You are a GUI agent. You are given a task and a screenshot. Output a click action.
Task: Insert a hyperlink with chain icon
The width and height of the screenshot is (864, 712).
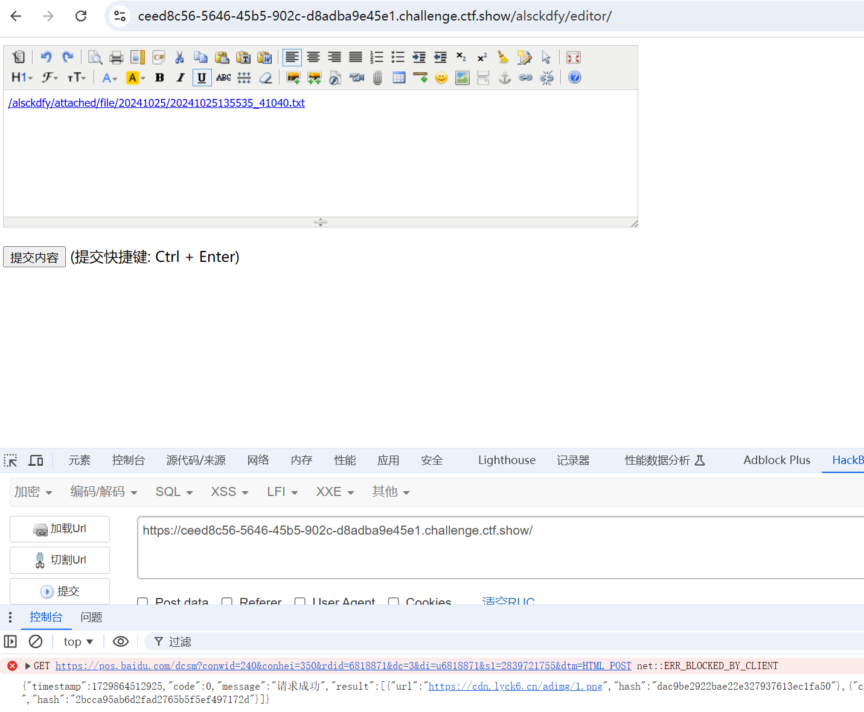click(x=526, y=77)
